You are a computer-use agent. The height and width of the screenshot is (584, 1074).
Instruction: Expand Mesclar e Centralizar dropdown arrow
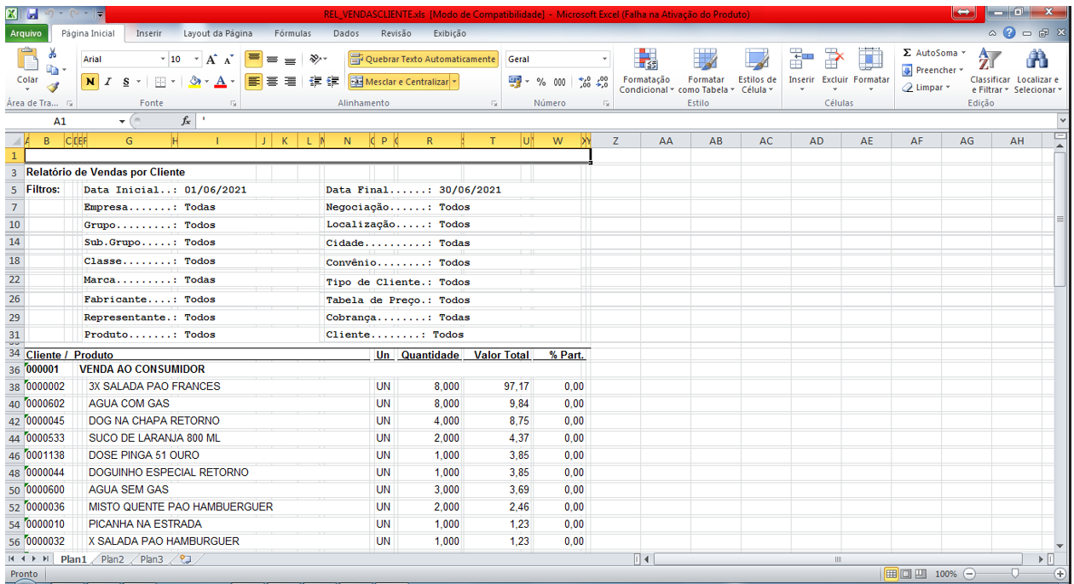coord(454,82)
